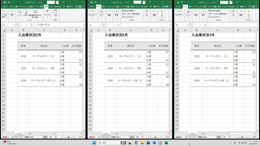
Task: Open ファイル tab in 5月 window
Action: pos(5,7)
